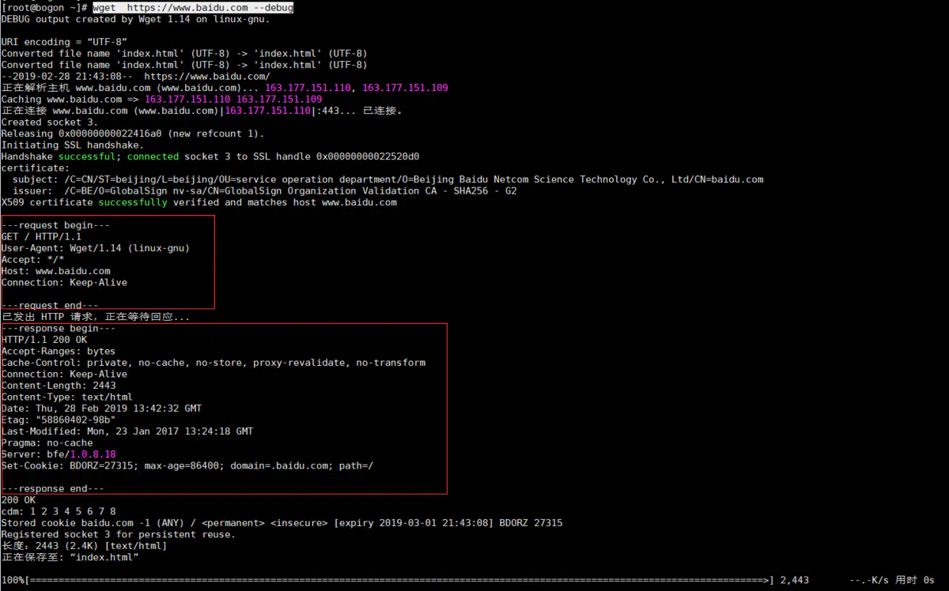Click the highlighted wget command text
Image resolution: width=949 pixels, height=591 pixels.
point(193,8)
